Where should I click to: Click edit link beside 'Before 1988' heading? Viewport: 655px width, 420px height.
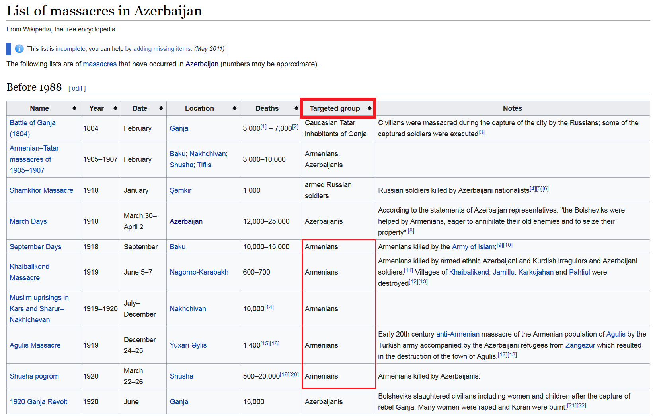click(77, 88)
